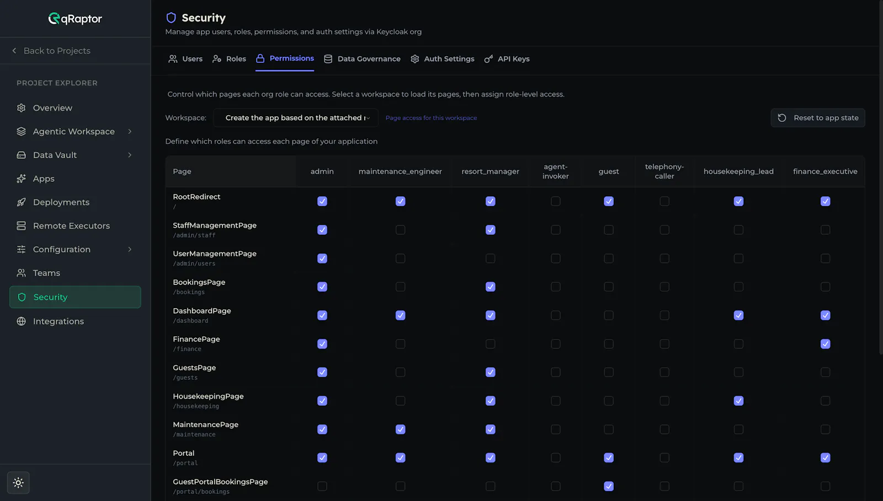Click the Overview gear icon in sidebar
The image size is (883, 501).
coord(22,108)
